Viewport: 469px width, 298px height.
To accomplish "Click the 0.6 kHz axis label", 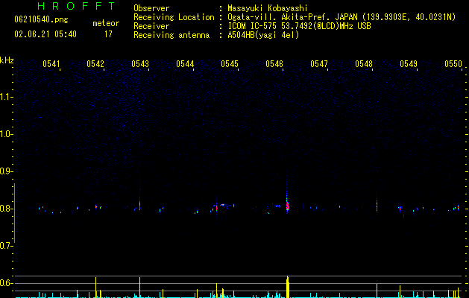I will click(x=7, y=283).
